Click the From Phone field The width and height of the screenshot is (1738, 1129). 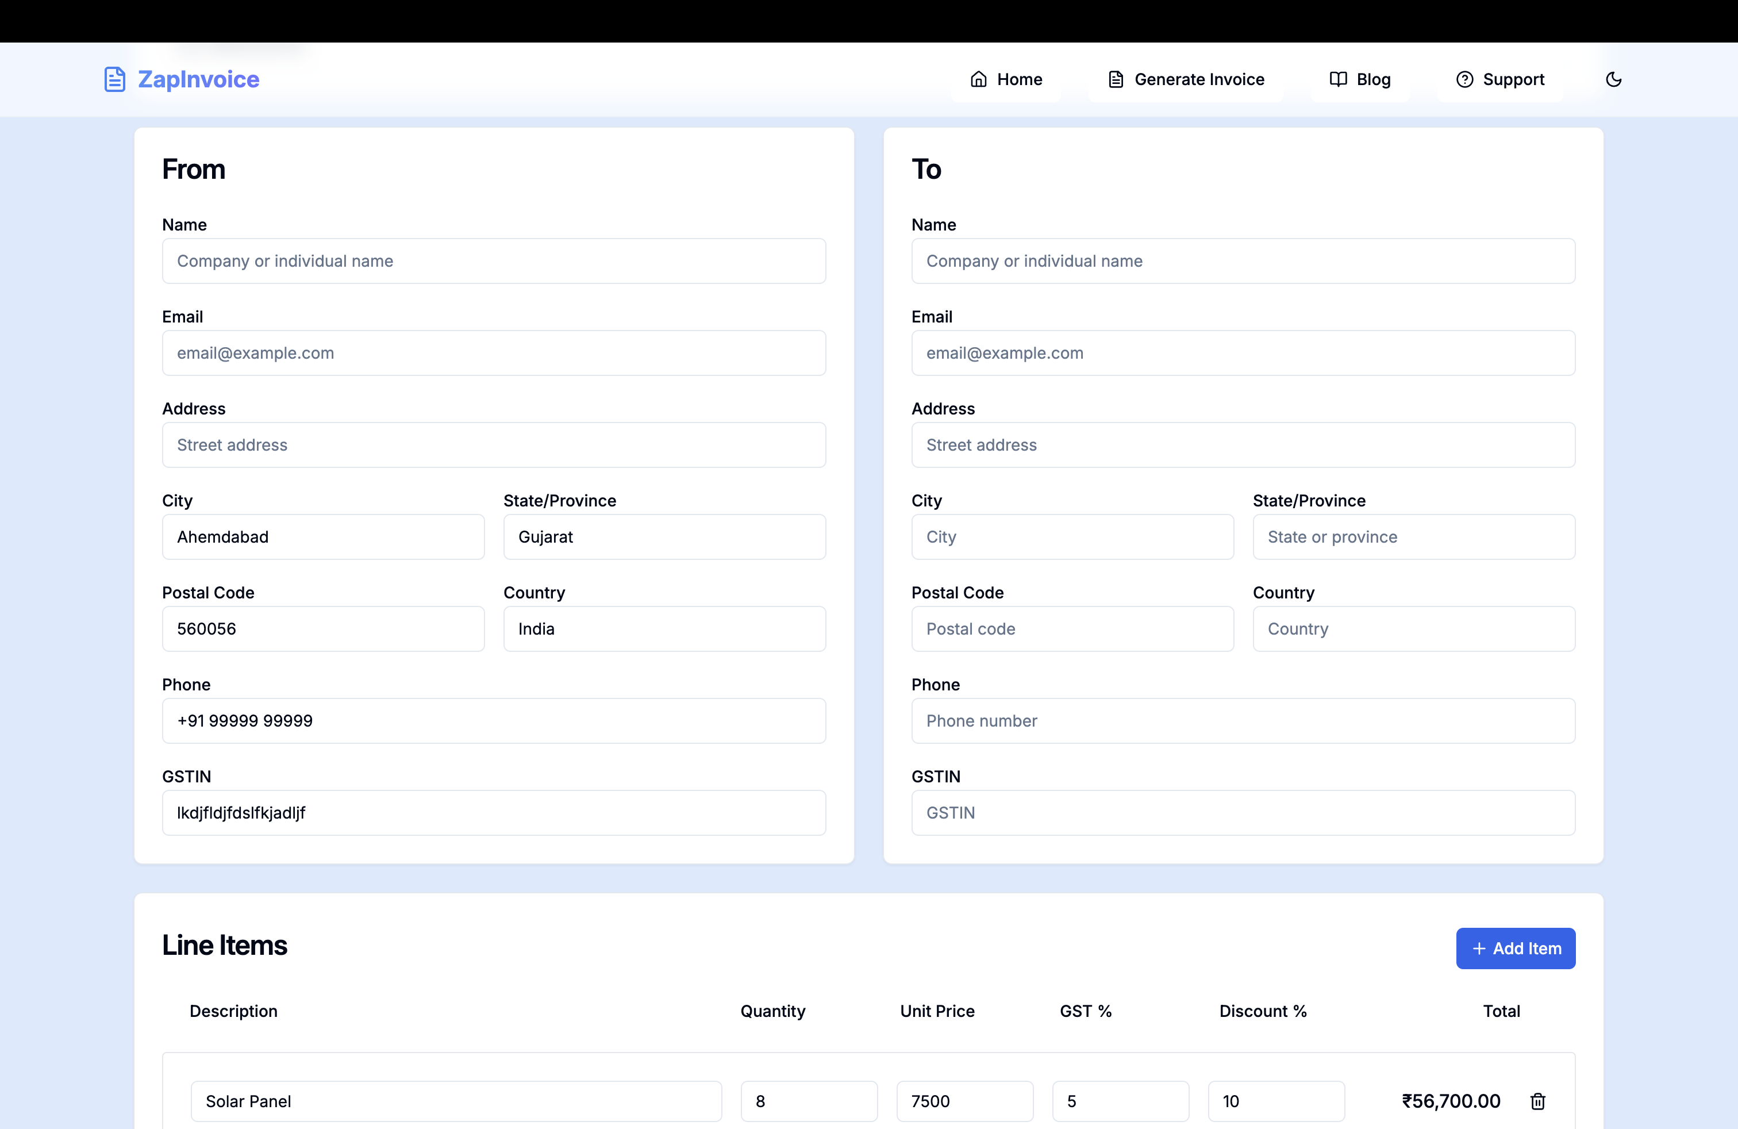(494, 721)
